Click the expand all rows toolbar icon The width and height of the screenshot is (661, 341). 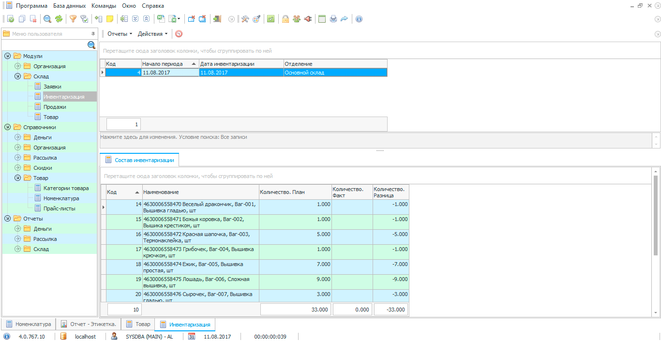[x=135, y=19]
